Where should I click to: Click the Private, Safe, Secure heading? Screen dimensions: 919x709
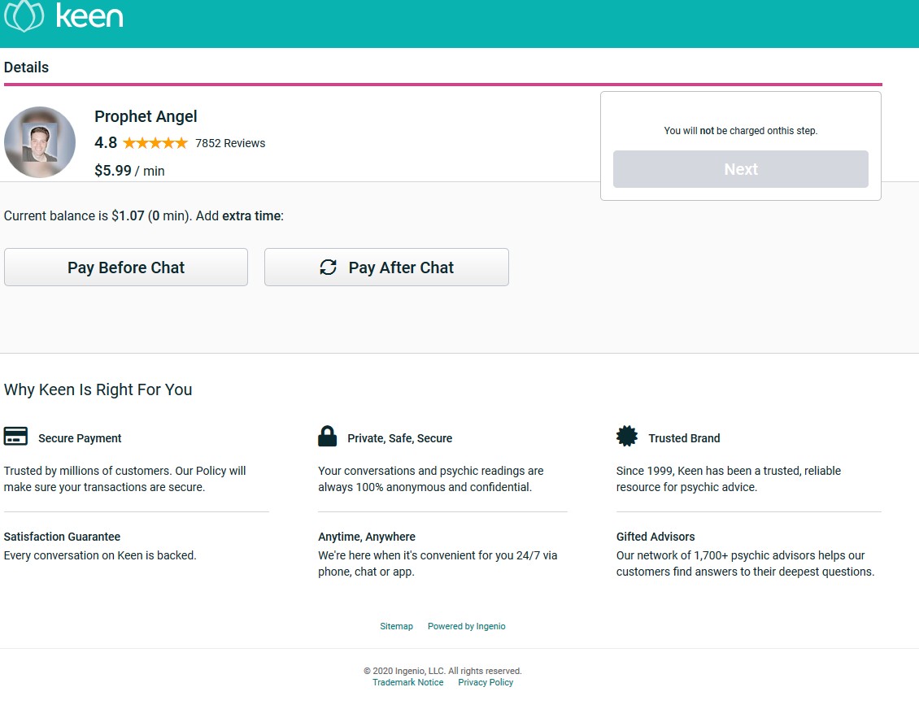[x=399, y=438]
